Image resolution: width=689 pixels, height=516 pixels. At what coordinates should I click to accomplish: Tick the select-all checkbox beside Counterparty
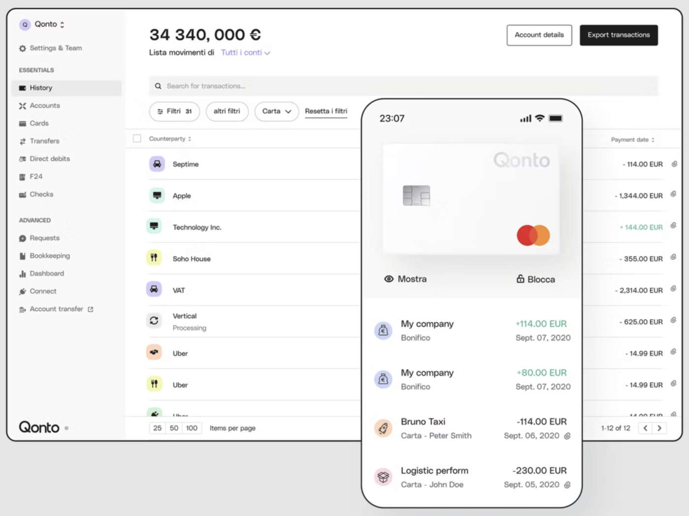pos(137,139)
